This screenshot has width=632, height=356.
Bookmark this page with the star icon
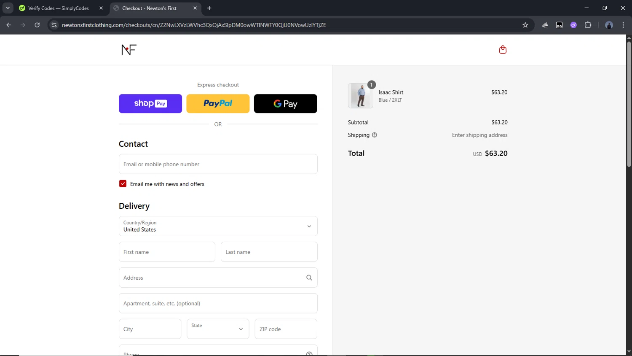tap(525, 25)
